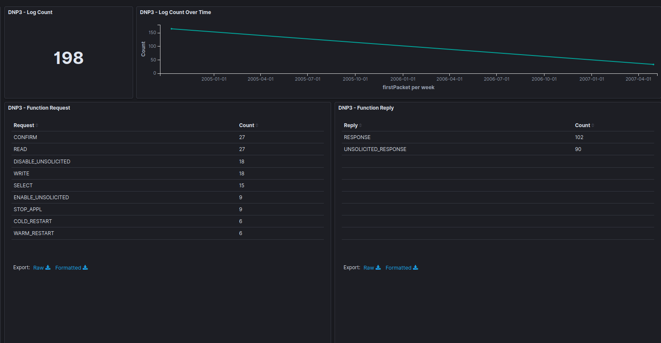Click the sort icon beside Request column header
The width and height of the screenshot is (661, 343).
click(36, 125)
